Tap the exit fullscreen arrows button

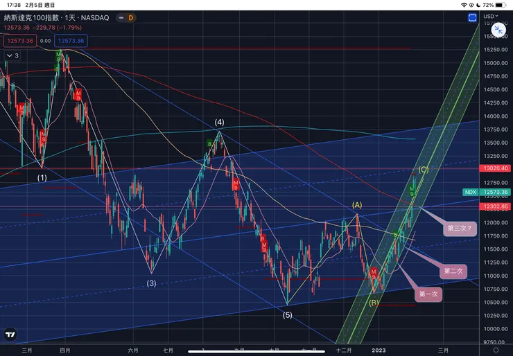(x=498, y=30)
